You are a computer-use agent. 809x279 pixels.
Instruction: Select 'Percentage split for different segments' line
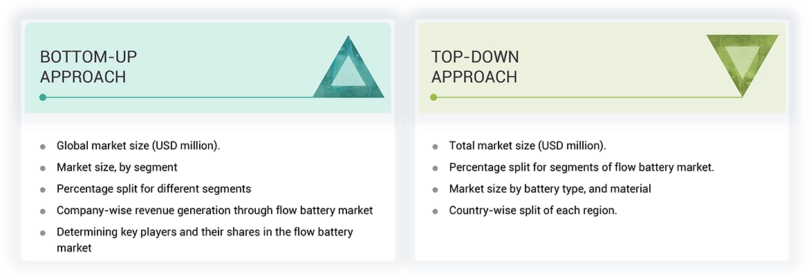coord(154,189)
